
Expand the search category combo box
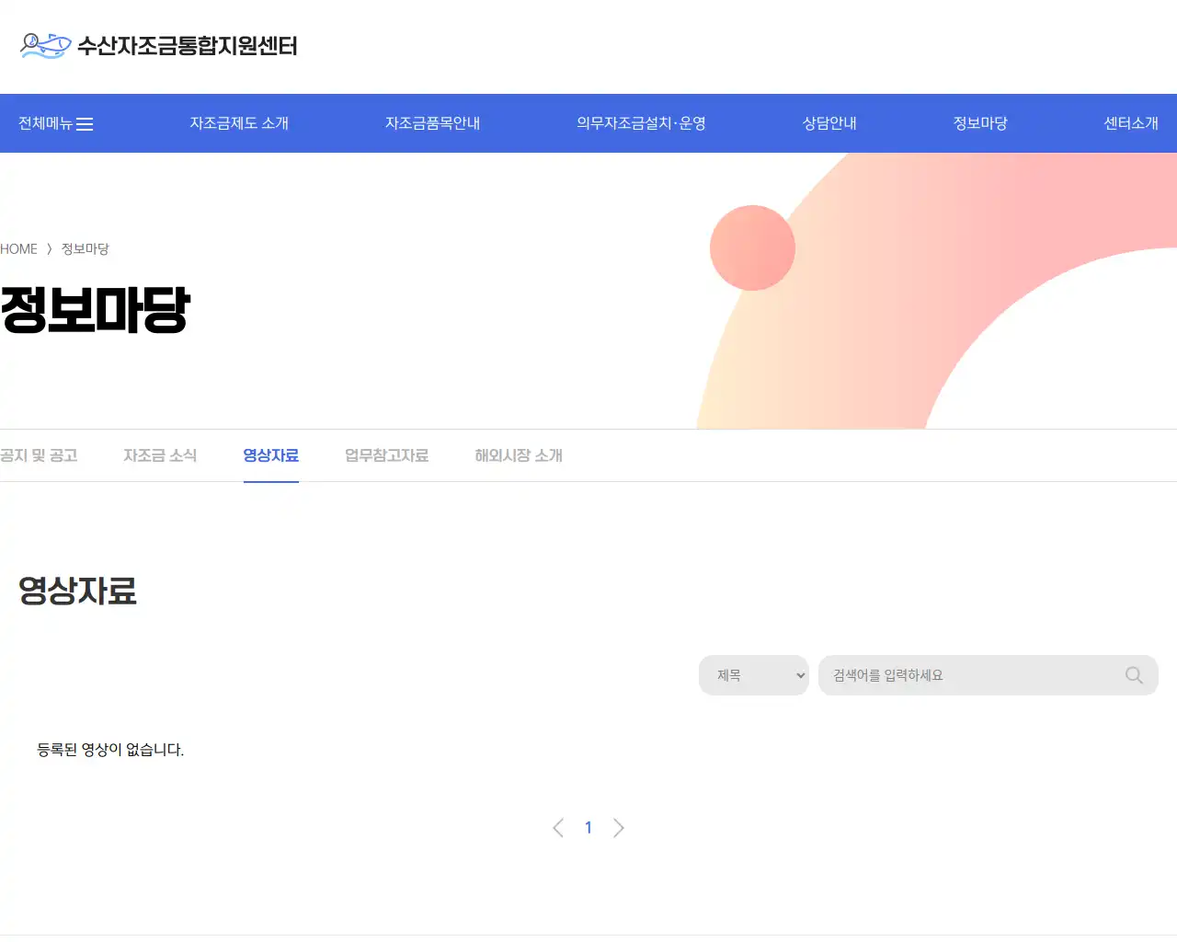752,675
